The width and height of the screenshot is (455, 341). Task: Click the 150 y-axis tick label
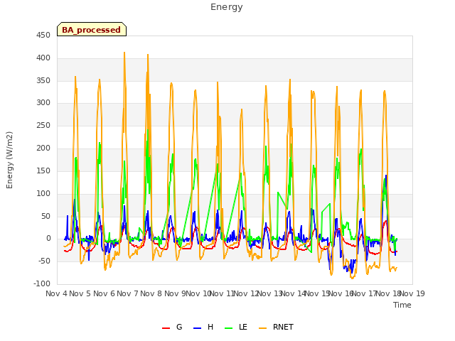tap(43, 170)
